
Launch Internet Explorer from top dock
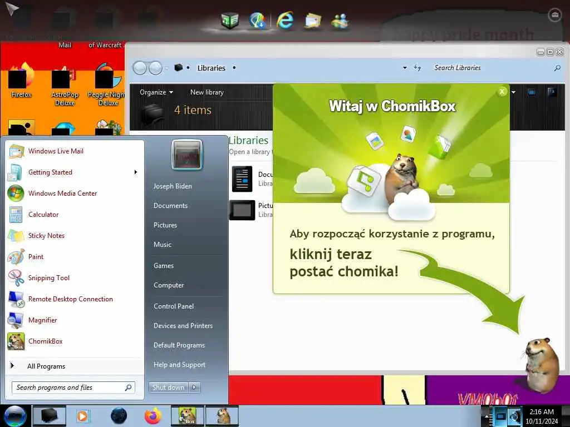pos(284,20)
